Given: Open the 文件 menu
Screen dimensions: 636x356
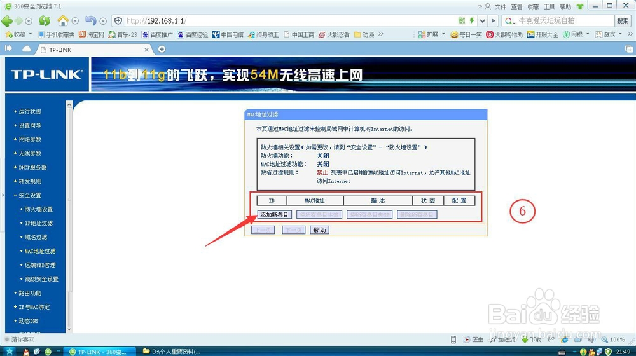Looking at the screenshot, I should click(x=501, y=6).
